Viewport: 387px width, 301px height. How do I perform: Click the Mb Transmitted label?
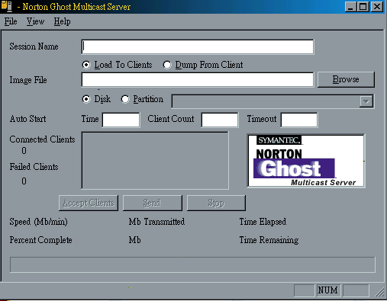click(156, 222)
